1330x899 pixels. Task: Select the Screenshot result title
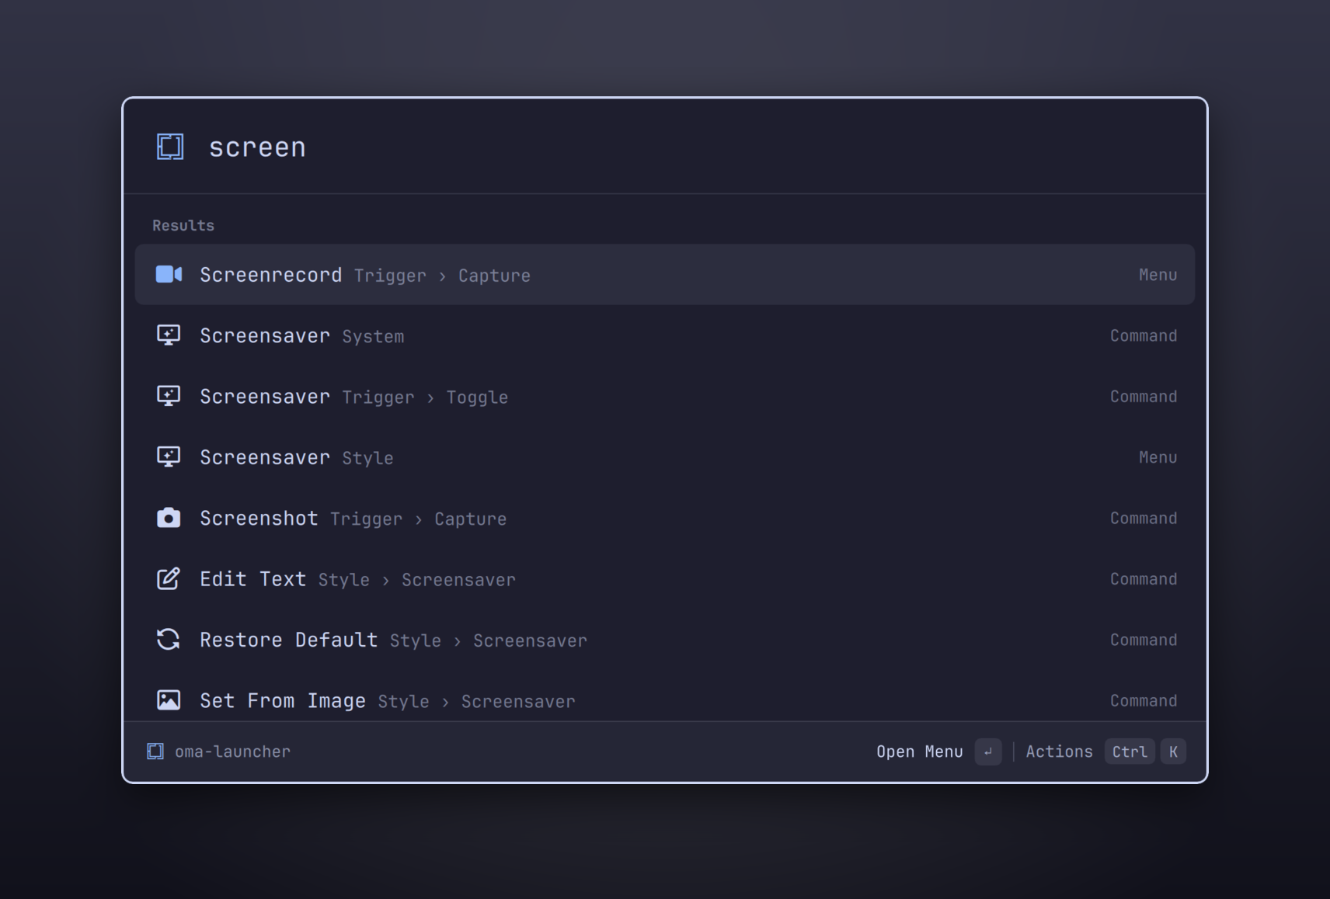(259, 518)
